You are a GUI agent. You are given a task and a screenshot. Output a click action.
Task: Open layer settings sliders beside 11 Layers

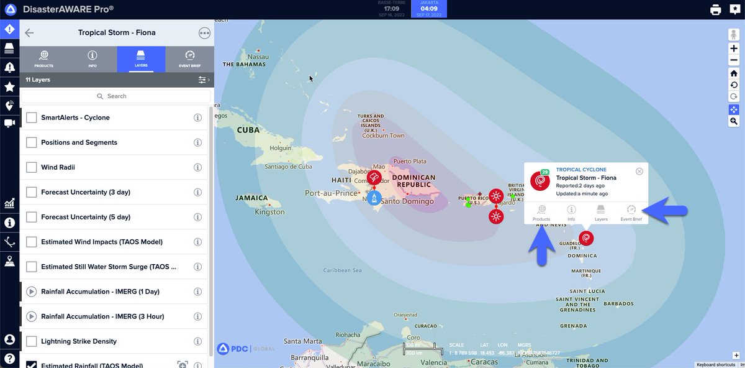202,80
